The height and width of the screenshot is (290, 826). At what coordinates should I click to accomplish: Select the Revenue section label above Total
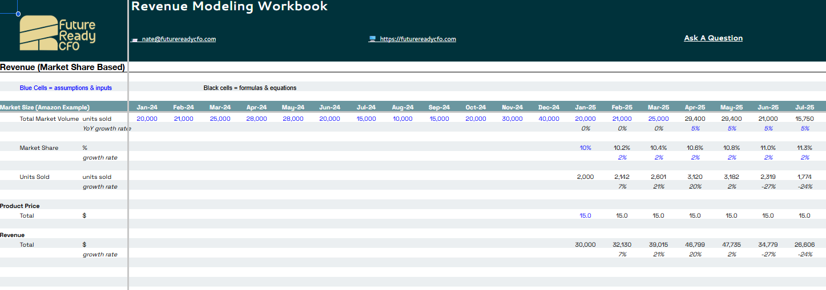click(x=13, y=235)
